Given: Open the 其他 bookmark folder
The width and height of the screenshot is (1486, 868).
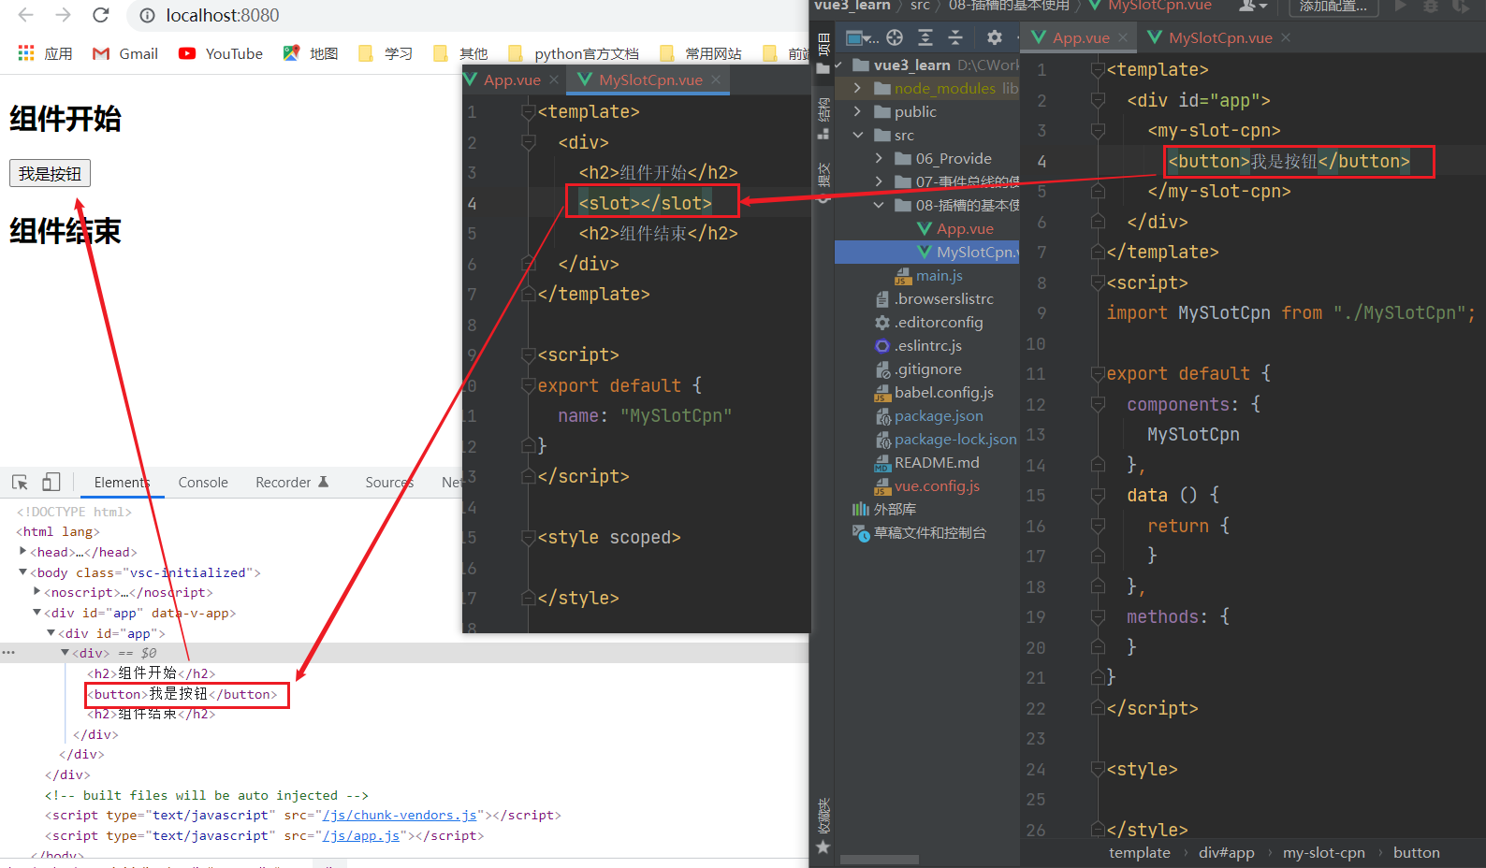Looking at the screenshot, I should pos(460,53).
